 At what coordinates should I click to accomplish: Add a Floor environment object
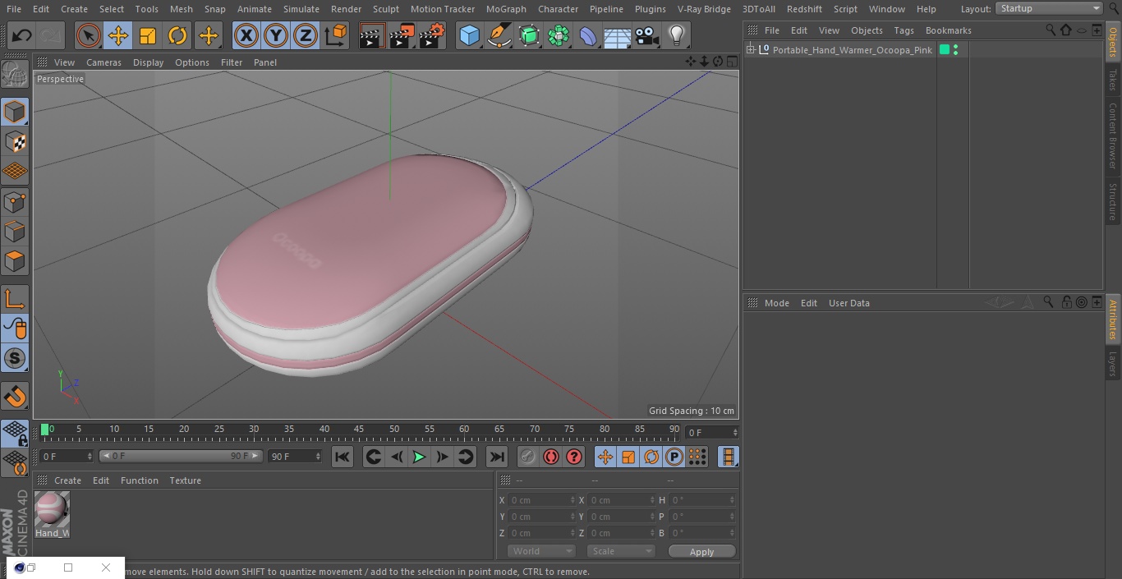(x=618, y=35)
